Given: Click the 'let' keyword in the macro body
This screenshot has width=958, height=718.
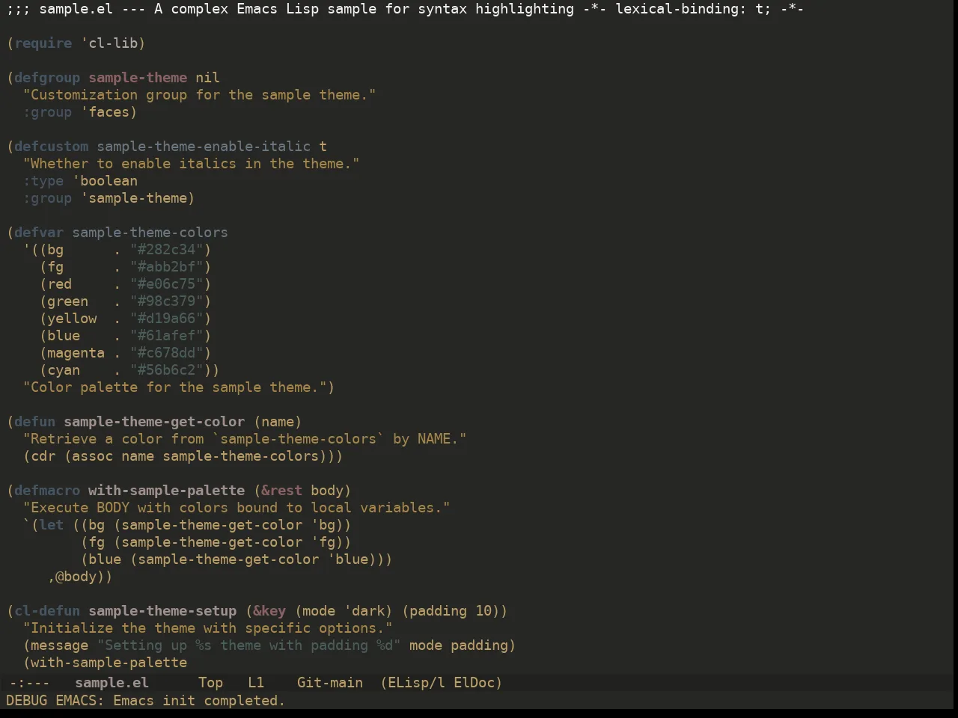Looking at the screenshot, I should [x=52, y=525].
